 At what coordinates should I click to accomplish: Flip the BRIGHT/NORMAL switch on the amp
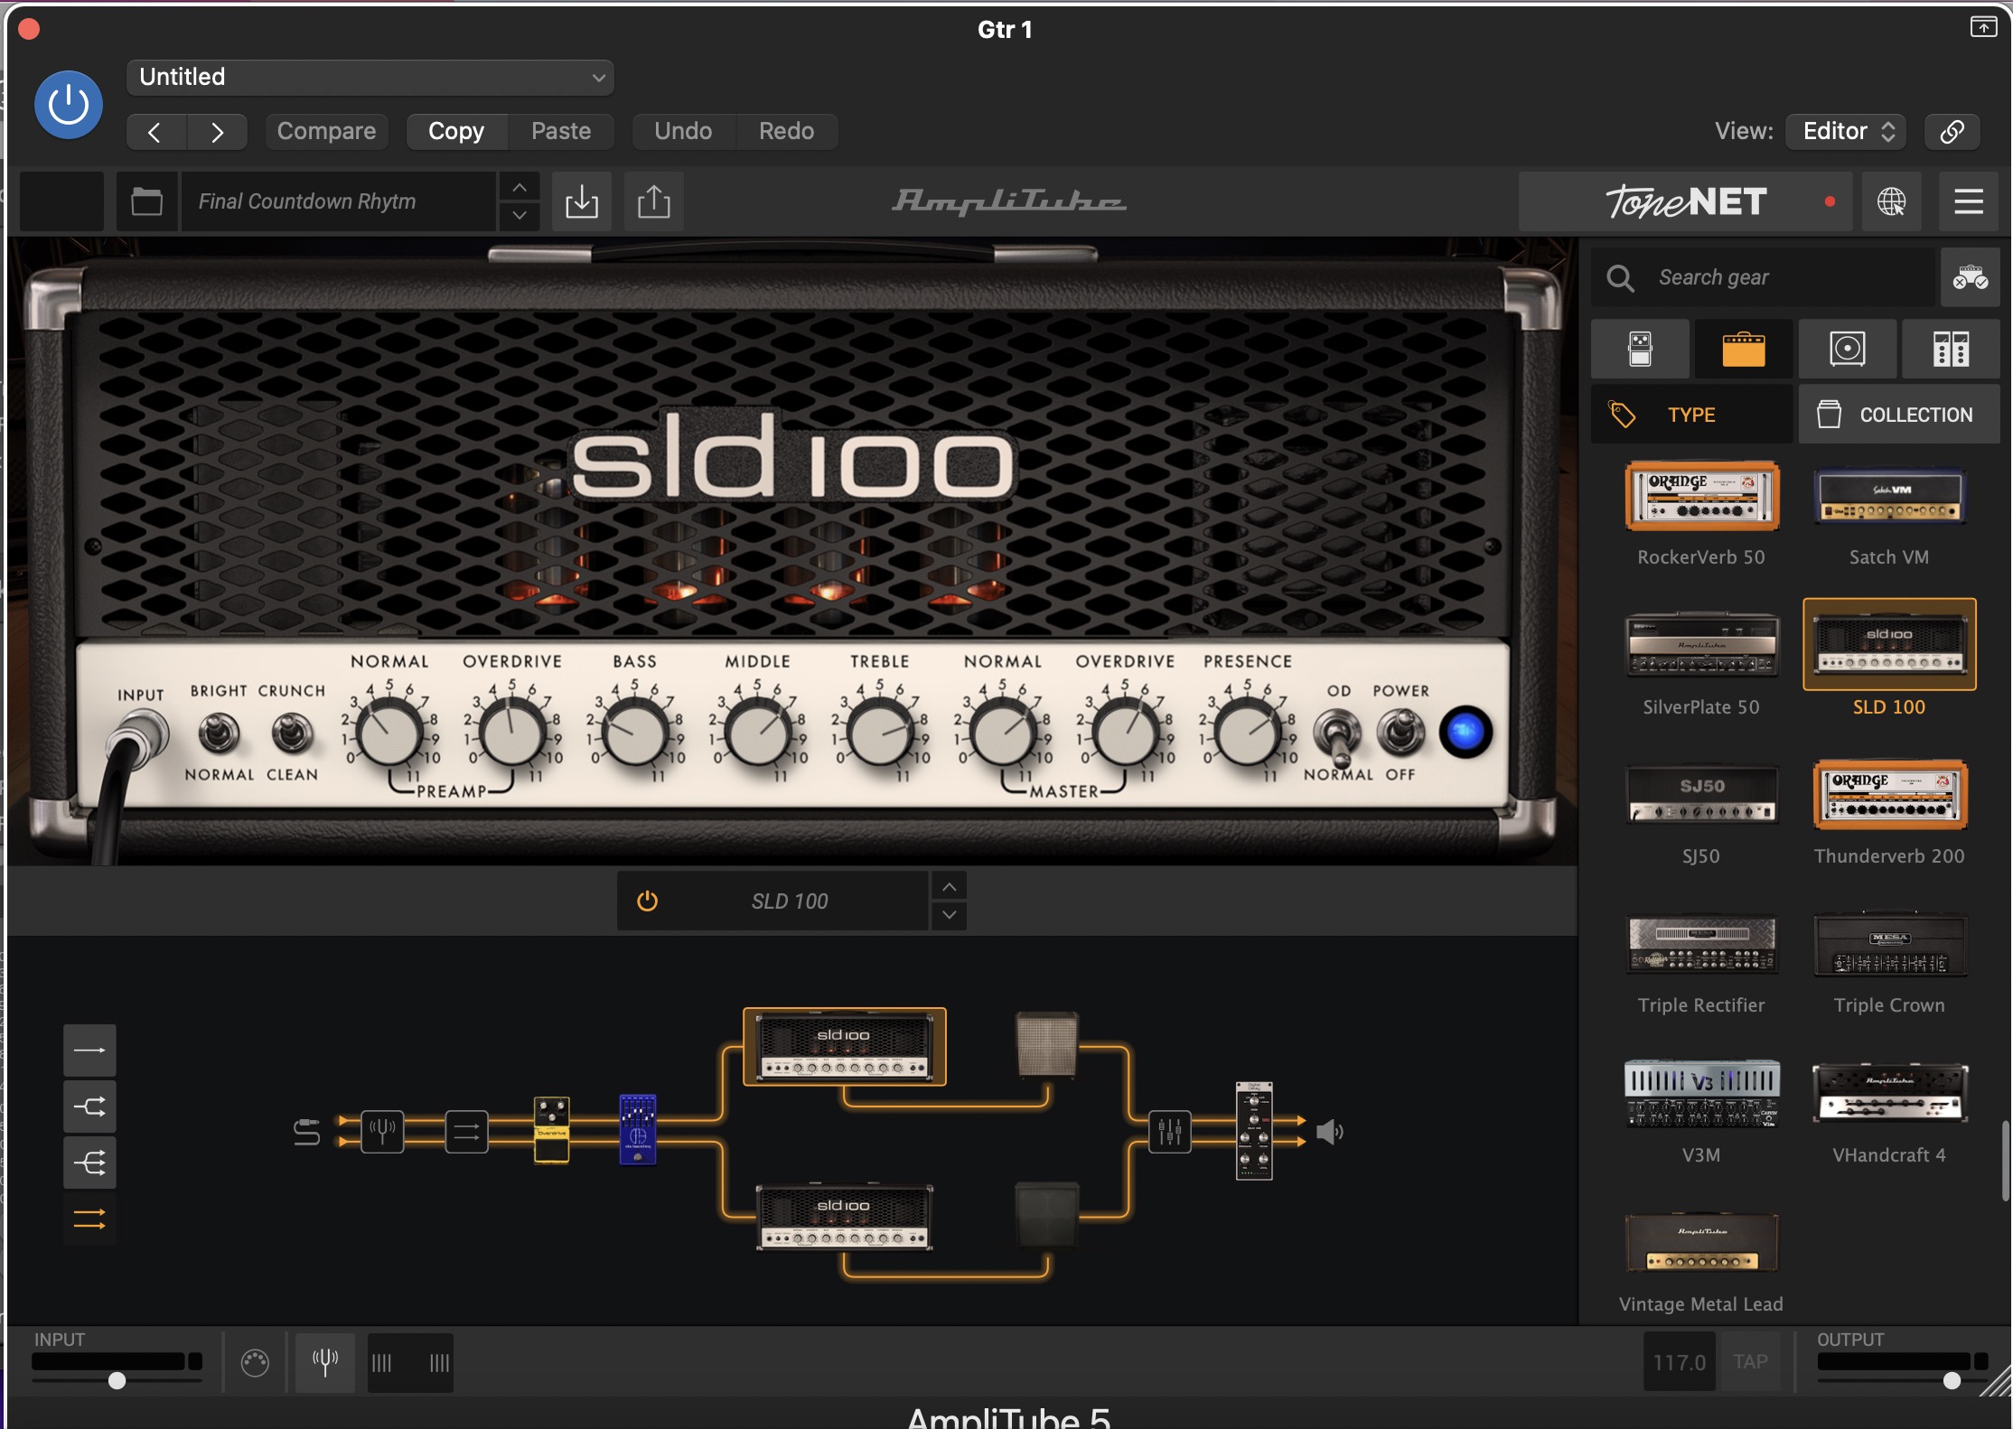pos(219,733)
